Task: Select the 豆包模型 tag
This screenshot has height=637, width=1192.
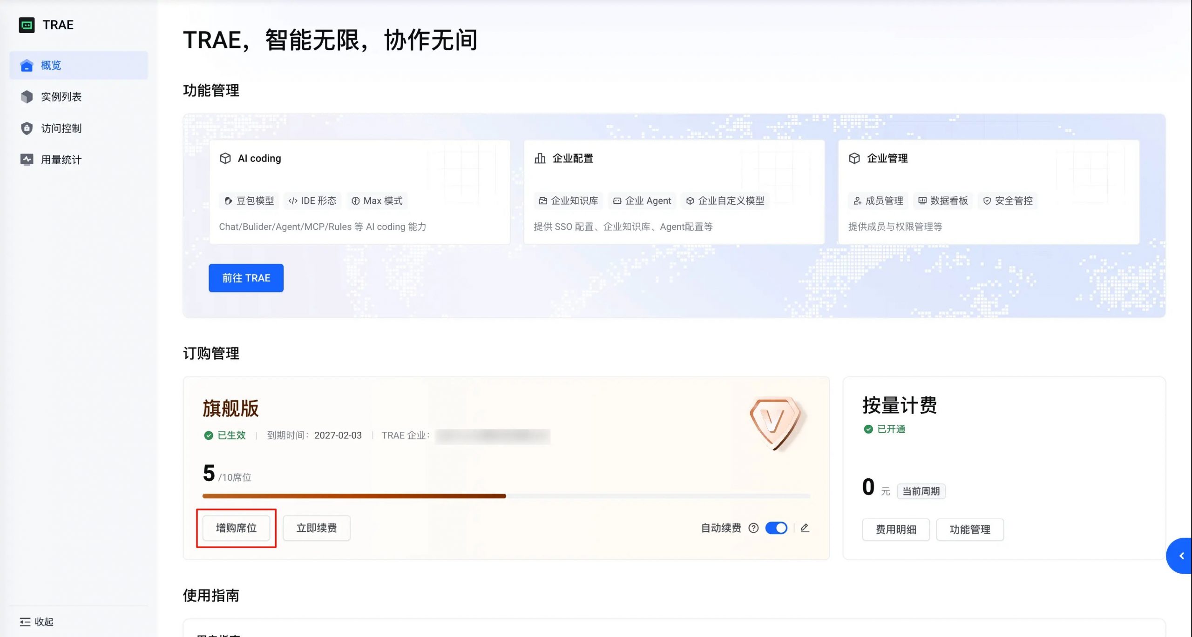Action: (249, 201)
